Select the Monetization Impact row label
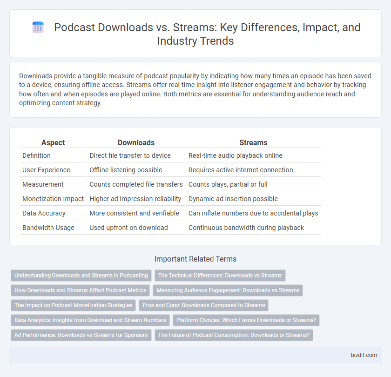Image resolution: width=391 pixels, height=377 pixels. tap(53, 199)
